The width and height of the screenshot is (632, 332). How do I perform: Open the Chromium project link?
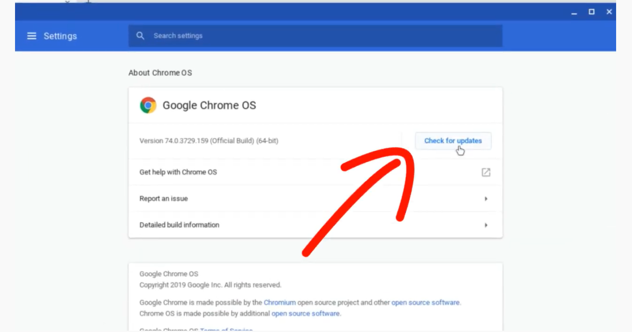tap(280, 302)
